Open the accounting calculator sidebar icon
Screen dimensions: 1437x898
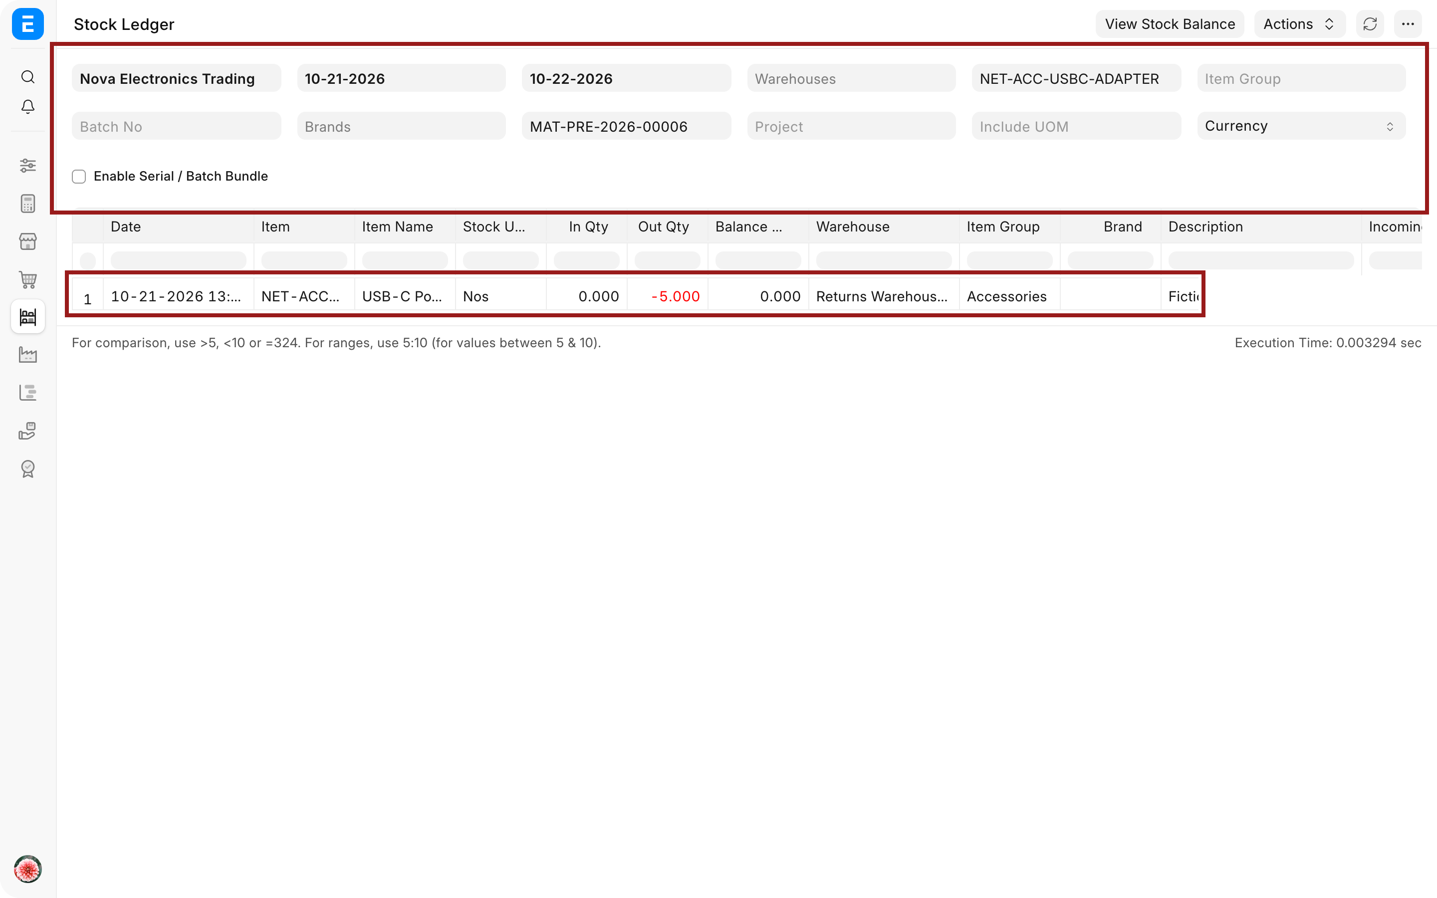click(27, 203)
